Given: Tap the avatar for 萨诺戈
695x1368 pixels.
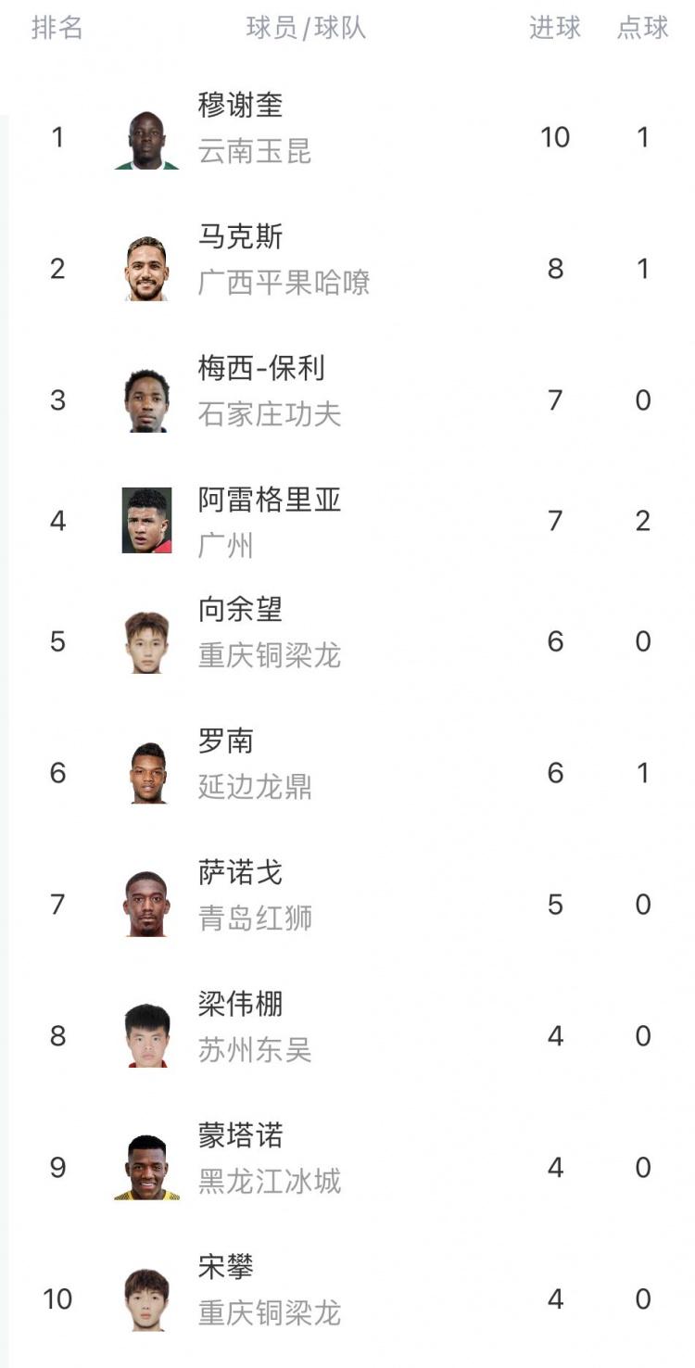Looking at the screenshot, I should click(146, 905).
